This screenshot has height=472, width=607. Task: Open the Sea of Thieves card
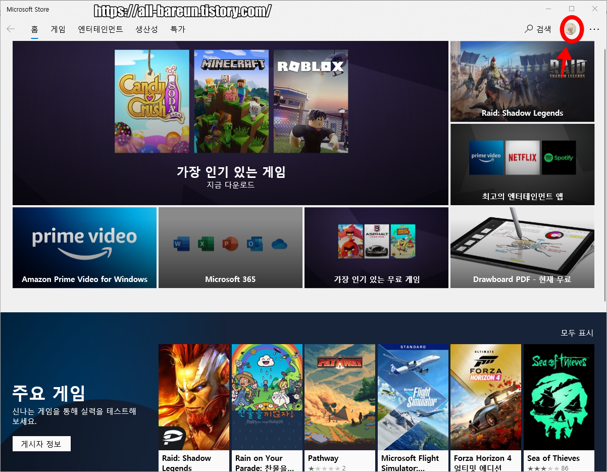(x=559, y=408)
